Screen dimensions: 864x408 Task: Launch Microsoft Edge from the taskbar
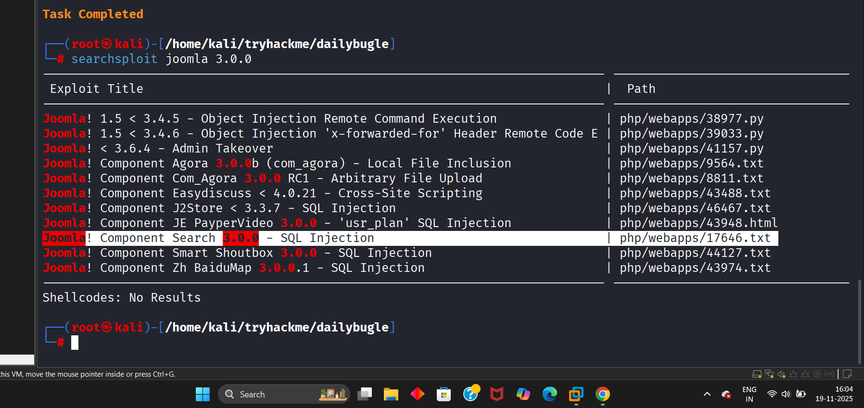[x=549, y=394]
